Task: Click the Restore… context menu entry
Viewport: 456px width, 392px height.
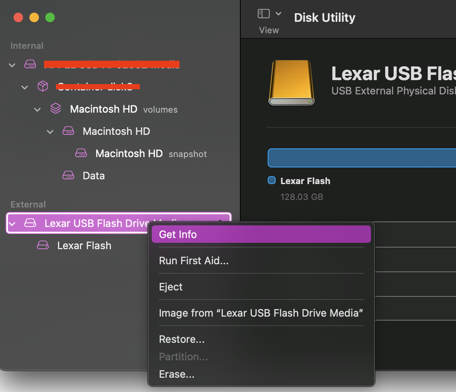Action: click(181, 340)
